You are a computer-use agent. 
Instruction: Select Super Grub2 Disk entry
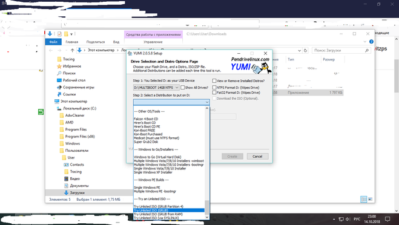[146, 142]
